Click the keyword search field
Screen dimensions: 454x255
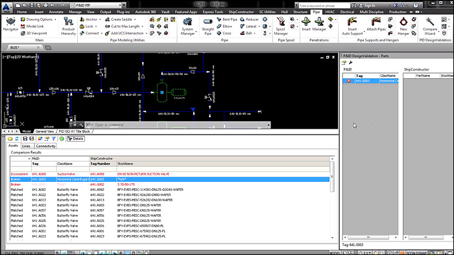(324, 5)
